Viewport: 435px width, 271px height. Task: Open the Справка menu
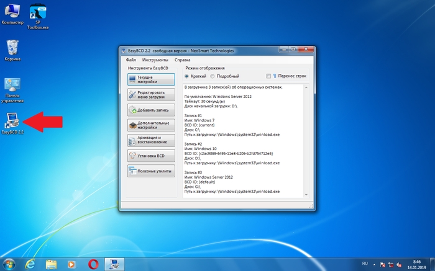(x=183, y=60)
